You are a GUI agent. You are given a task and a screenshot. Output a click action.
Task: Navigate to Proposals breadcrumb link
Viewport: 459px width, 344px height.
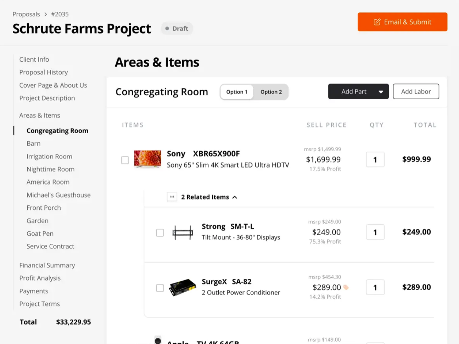(26, 14)
